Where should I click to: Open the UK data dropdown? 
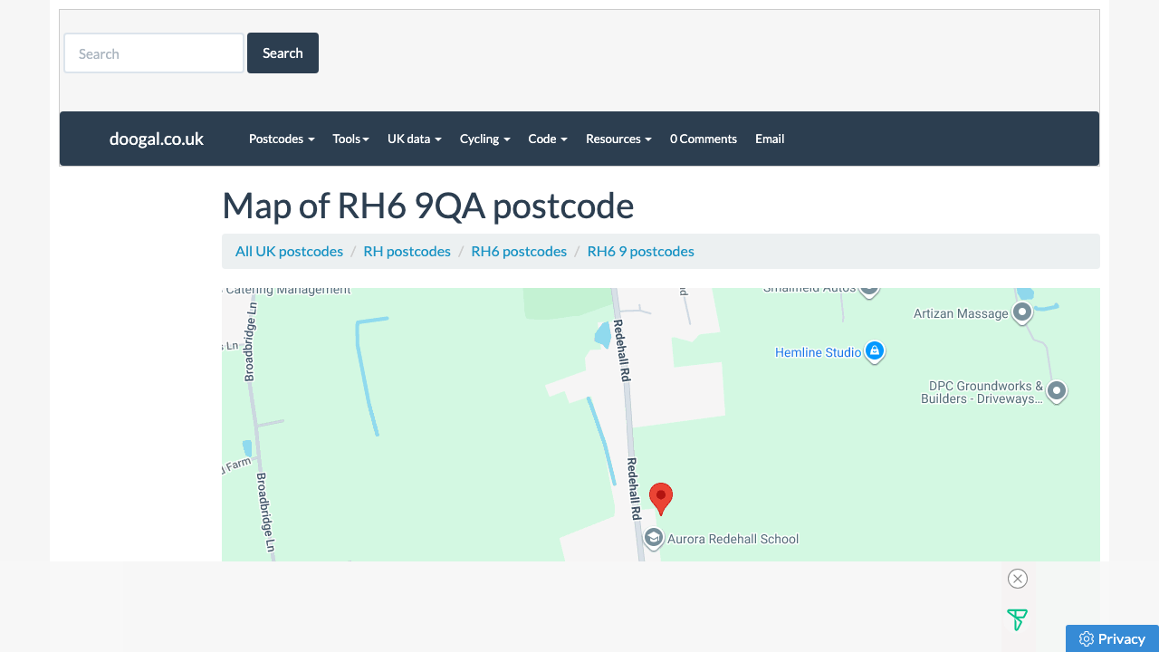pyautogui.click(x=414, y=139)
